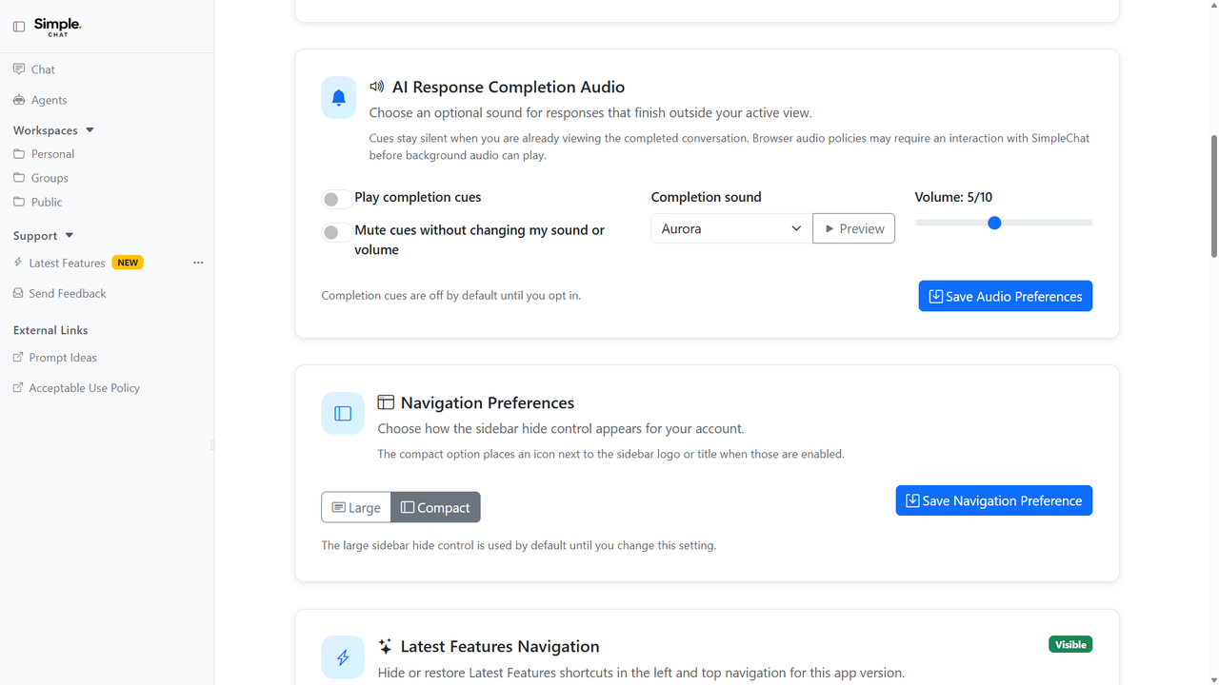The height and width of the screenshot is (685, 1219).
Task: Click the Prompt Ideas external link icon
Action: point(18,358)
